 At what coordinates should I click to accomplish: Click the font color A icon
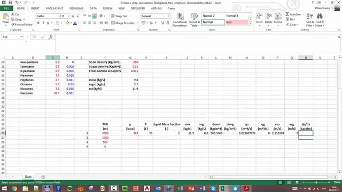click(x=75, y=23)
